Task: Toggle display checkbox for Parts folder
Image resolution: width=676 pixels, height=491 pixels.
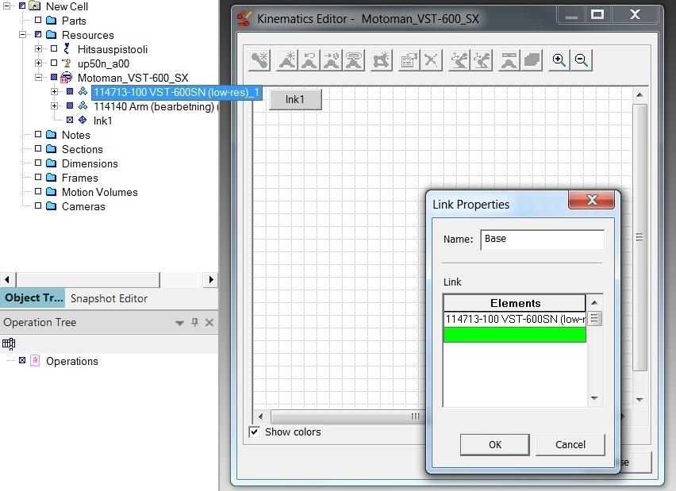Action: [x=38, y=20]
